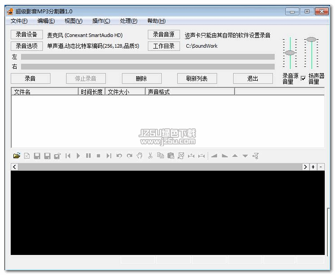Viewport: 335px width, 275px height.
Task: Open the 文件(F) menu
Action: pyautogui.click(x=19, y=21)
